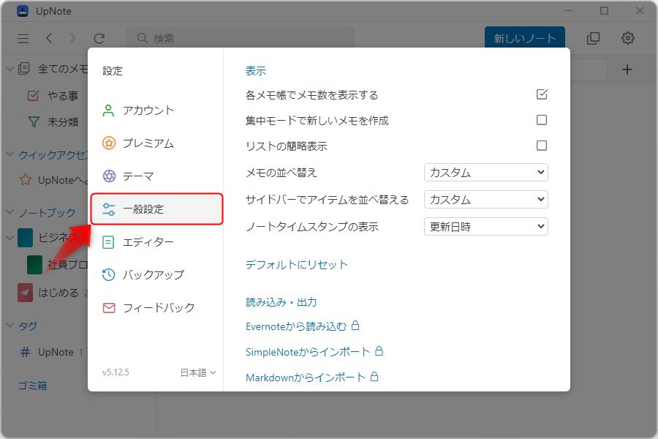The height and width of the screenshot is (439, 658).
Task: Click デフォルトにリセット link
Action: coord(297,265)
